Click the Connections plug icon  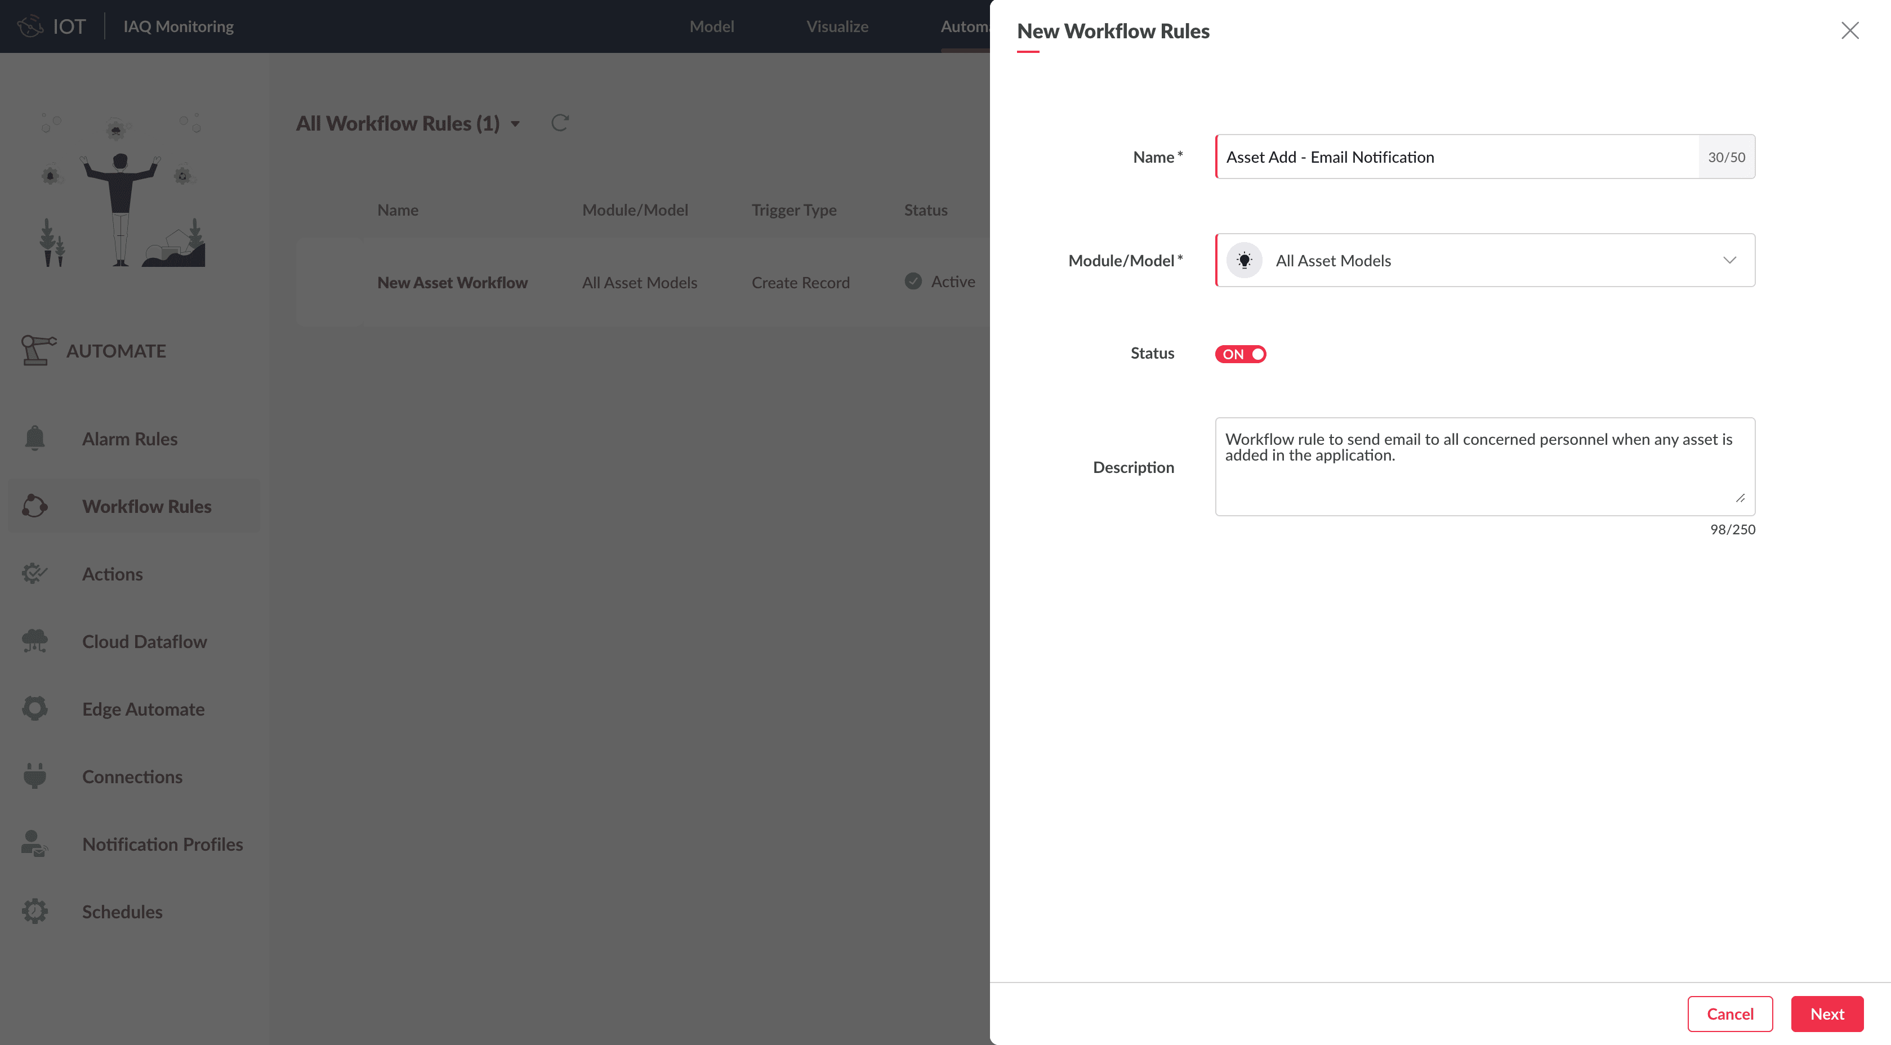tap(34, 776)
